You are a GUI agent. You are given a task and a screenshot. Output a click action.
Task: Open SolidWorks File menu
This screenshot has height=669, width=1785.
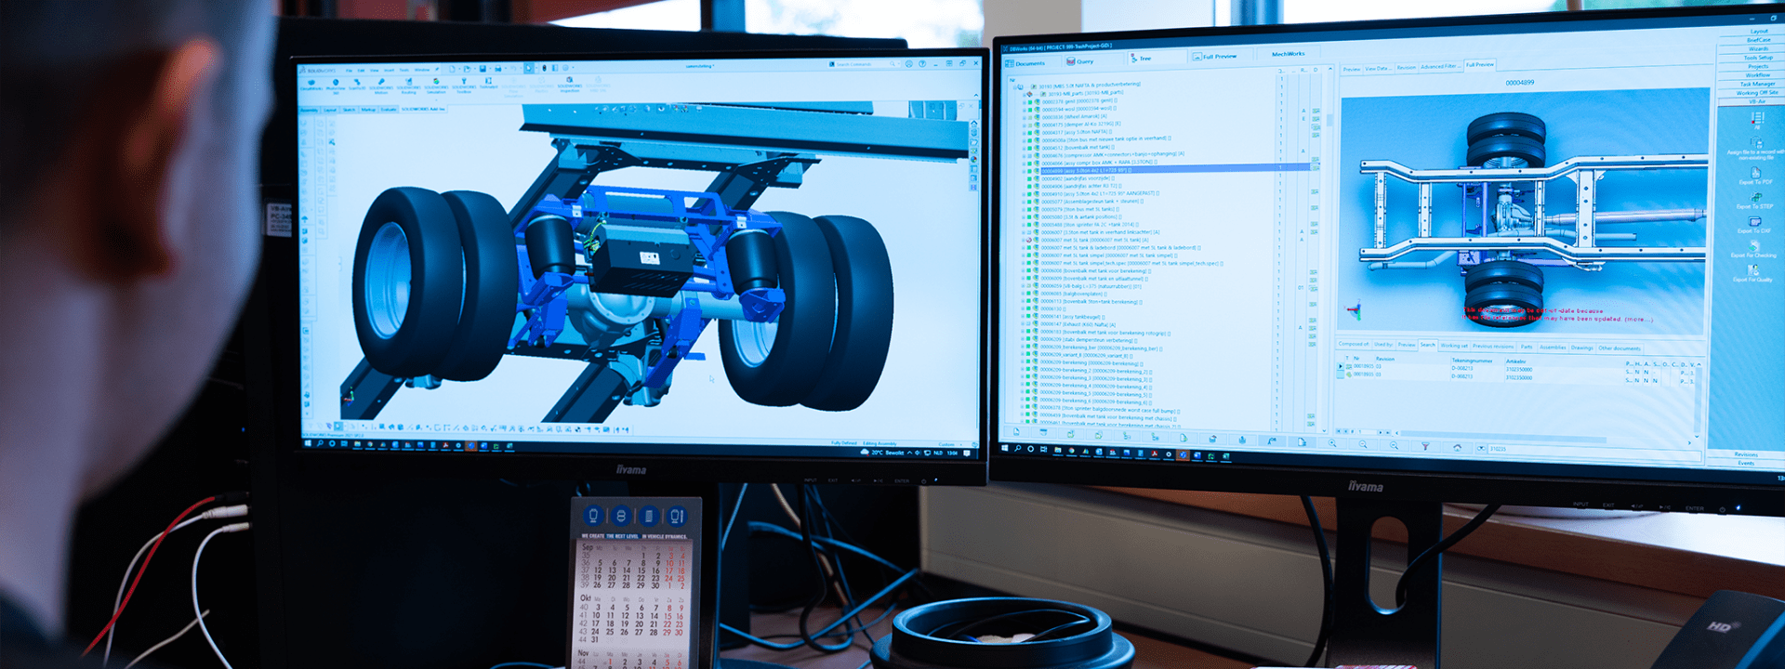pyautogui.click(x=349, y=70)
